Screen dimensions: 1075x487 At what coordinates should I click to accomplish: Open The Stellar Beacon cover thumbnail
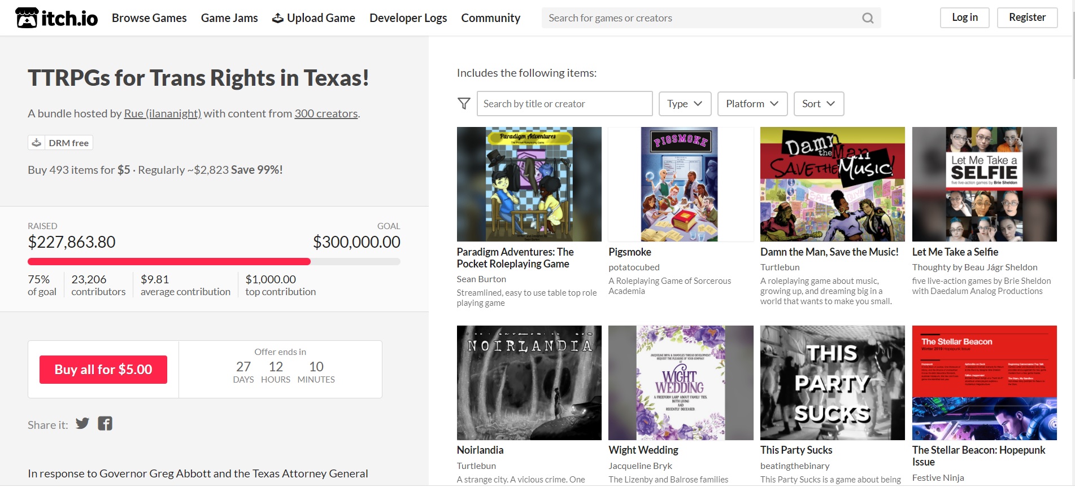coord(985,383)
